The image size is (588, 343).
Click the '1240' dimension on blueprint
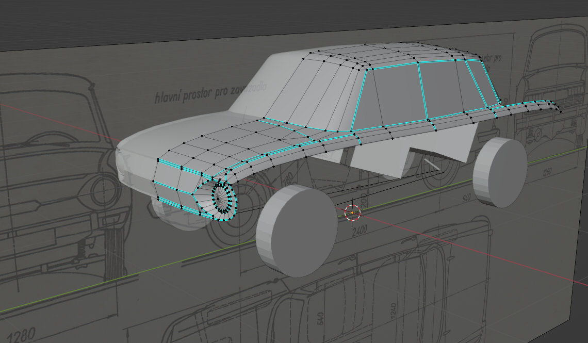tap(394, 311)
